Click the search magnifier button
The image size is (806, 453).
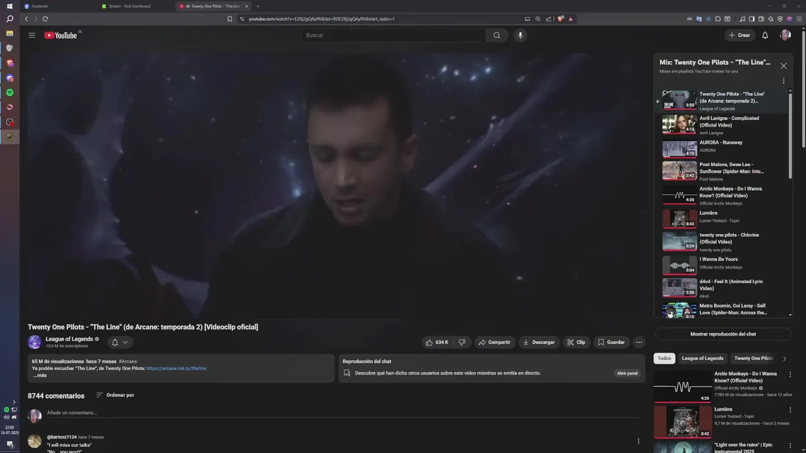pyautogui.click(x=497, y=35)
